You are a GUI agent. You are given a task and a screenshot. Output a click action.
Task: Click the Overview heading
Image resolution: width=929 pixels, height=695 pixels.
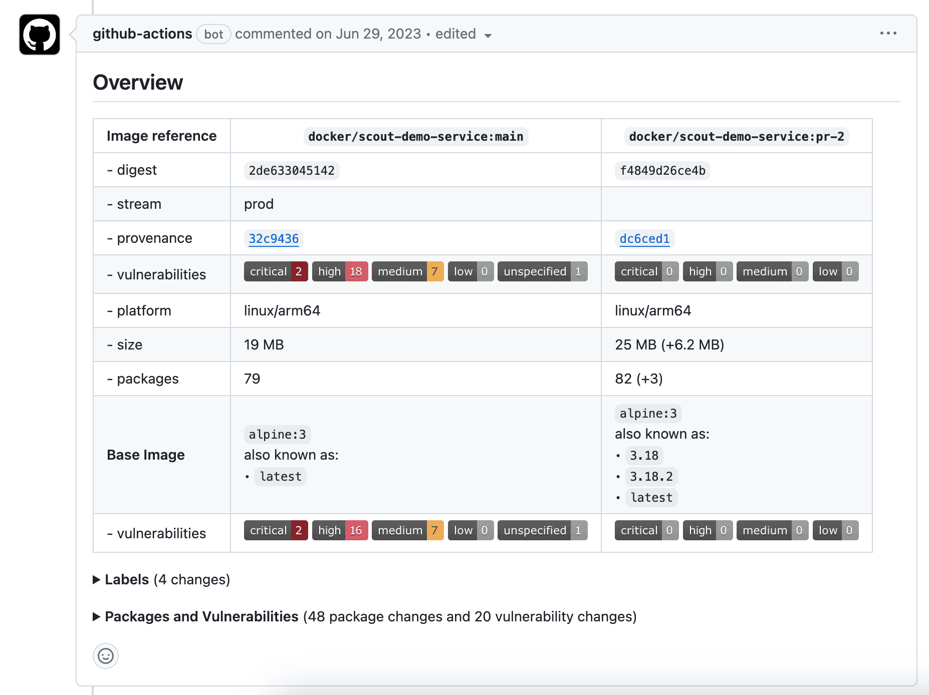(x=138, y=82)
